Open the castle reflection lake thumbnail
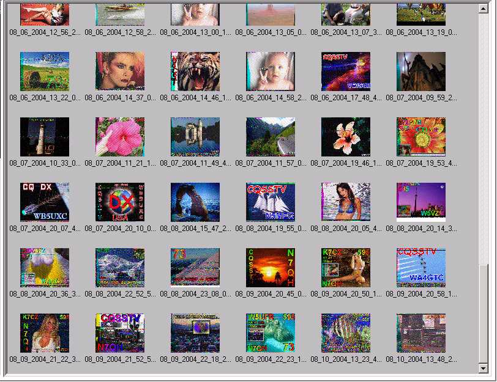The image size is (497, 382). 195,137
